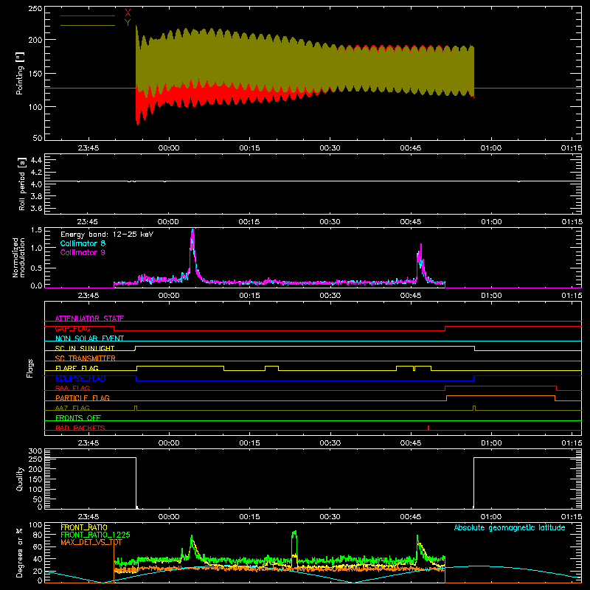Click the FLARE_FLAG label
The width and height of the screenshot is (590, 590).
[x=77, y=368]
